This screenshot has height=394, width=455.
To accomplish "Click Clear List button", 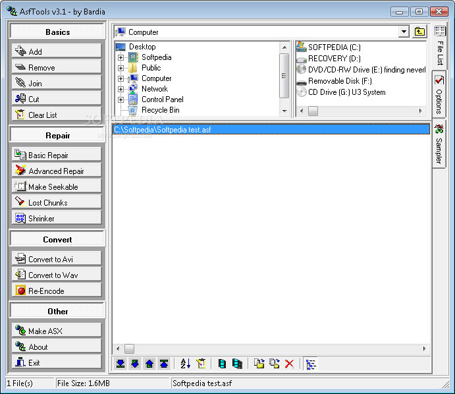I will [x=57, y=115].
